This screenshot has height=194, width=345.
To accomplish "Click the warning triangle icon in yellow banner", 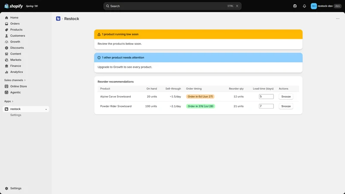I will pos(99,34).
